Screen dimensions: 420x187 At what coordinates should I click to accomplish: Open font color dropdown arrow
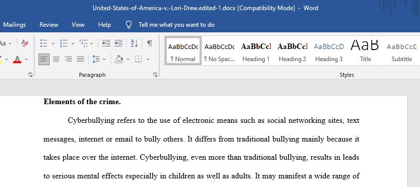tap(26, 59)
